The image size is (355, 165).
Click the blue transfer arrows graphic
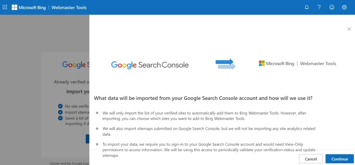pyautogui.click(x=225, y=64)
